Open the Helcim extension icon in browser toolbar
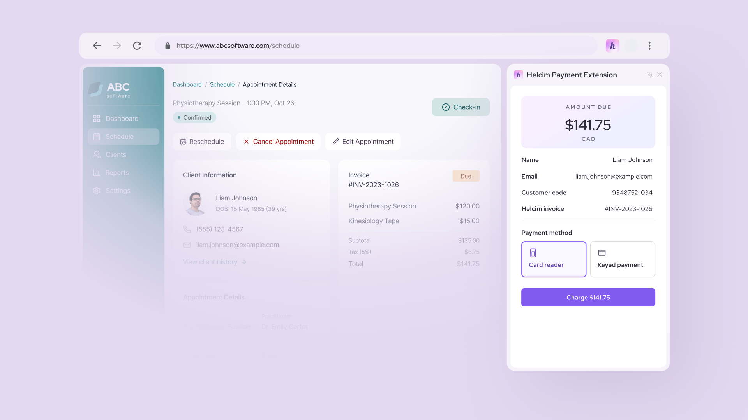 click(x=612, y=45)
